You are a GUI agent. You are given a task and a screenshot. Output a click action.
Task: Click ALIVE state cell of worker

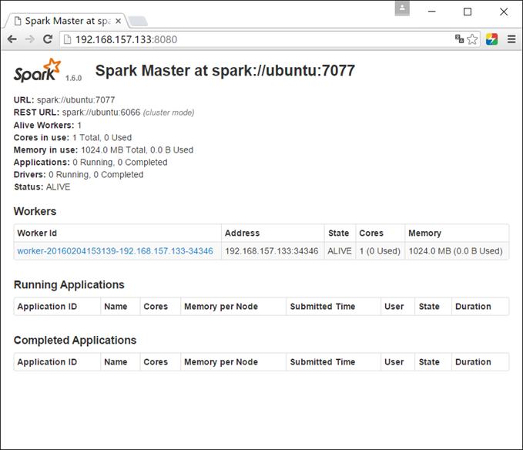coord(340,251)
